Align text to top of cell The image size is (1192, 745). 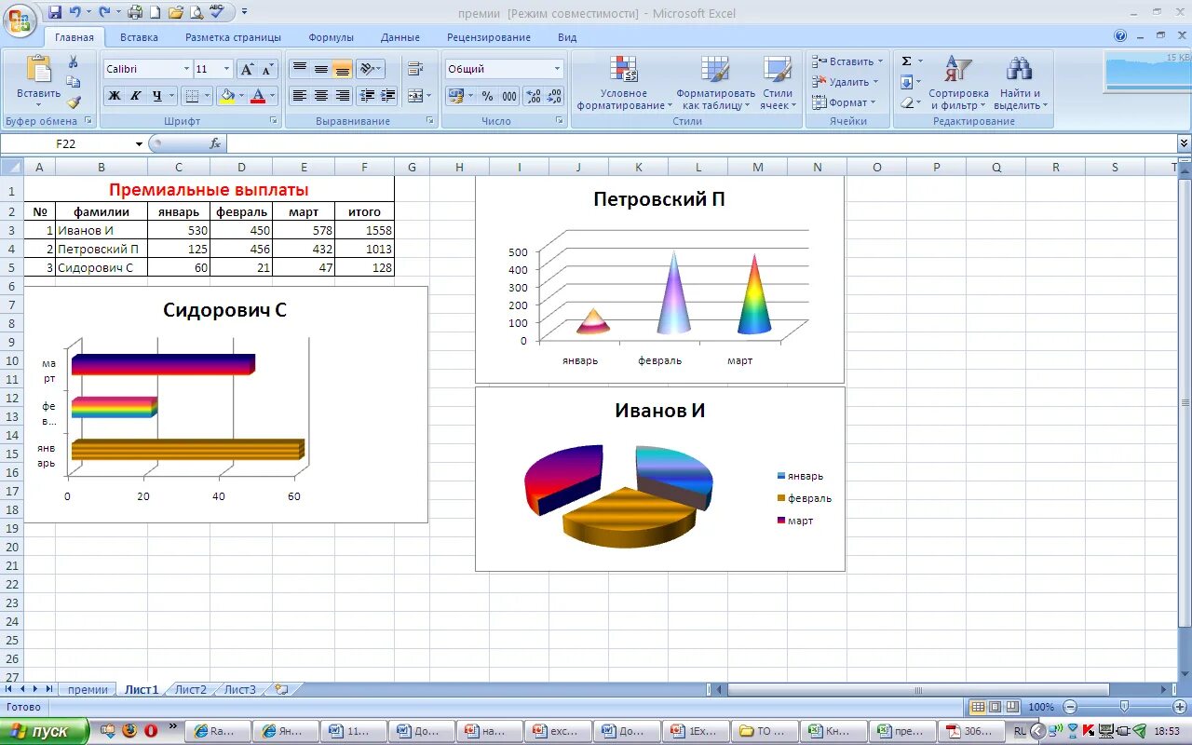300,69
